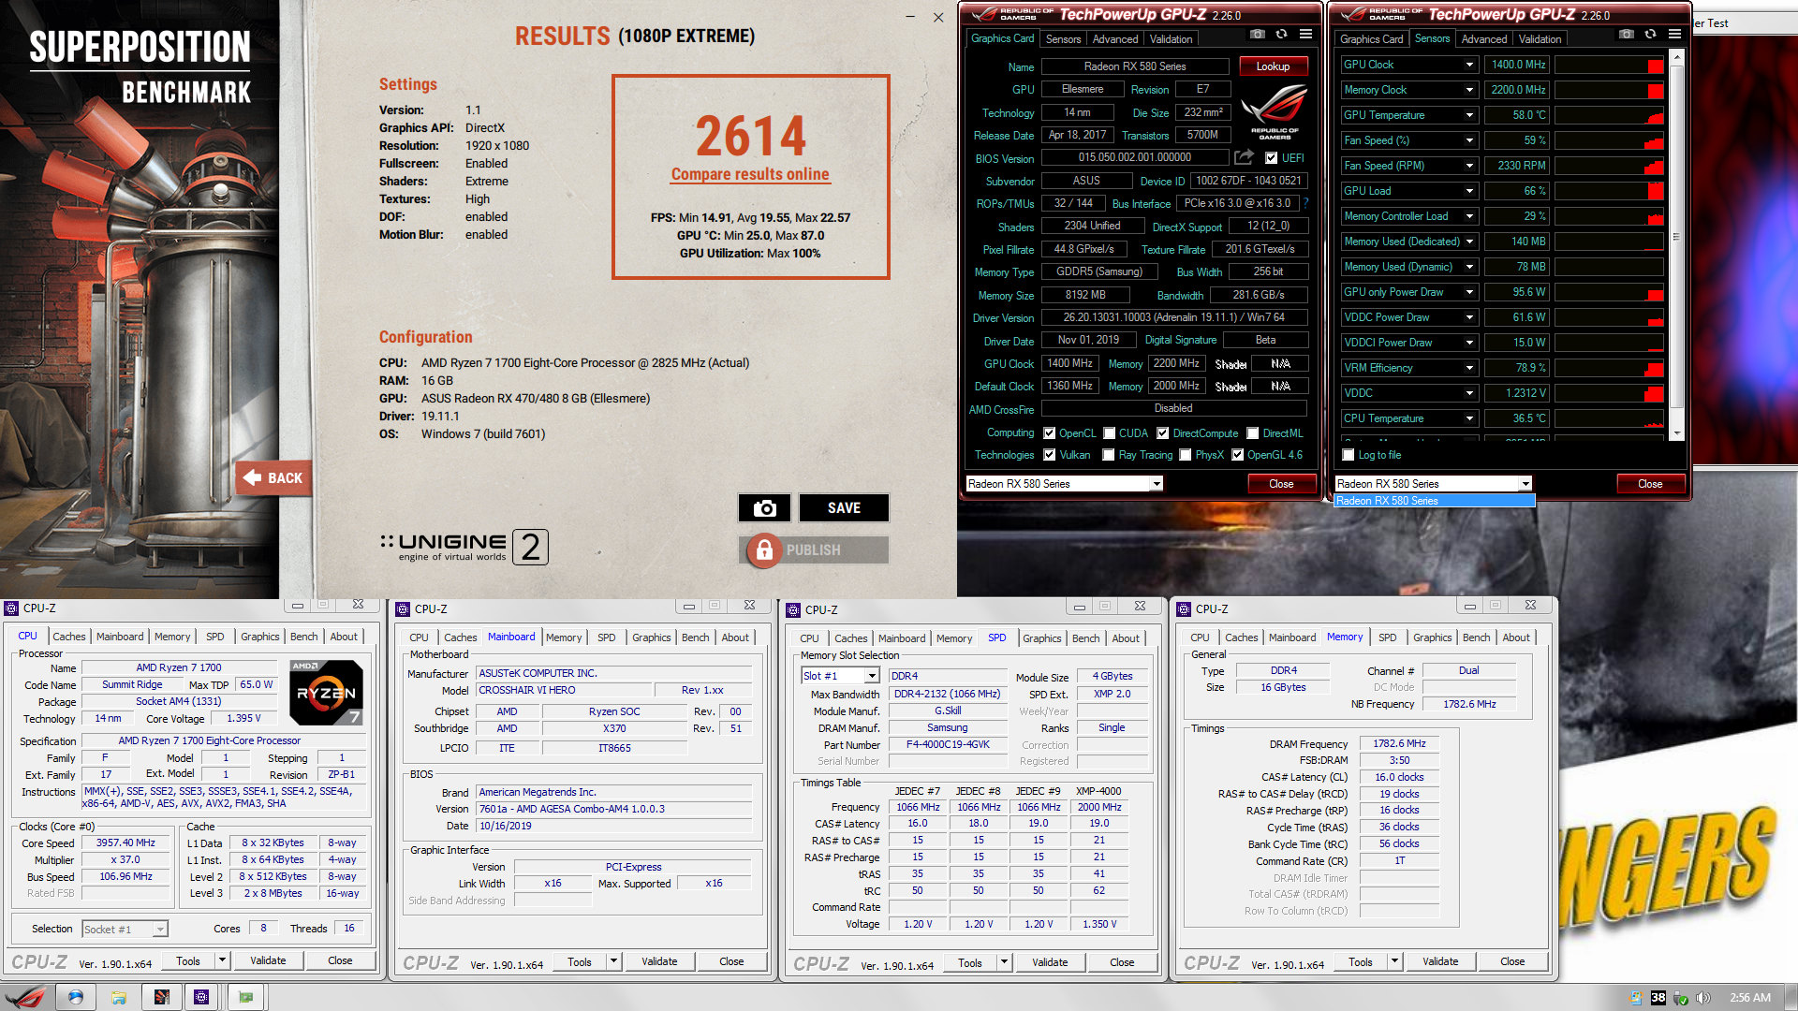Click the network status tray icon

click(1680, 998)
